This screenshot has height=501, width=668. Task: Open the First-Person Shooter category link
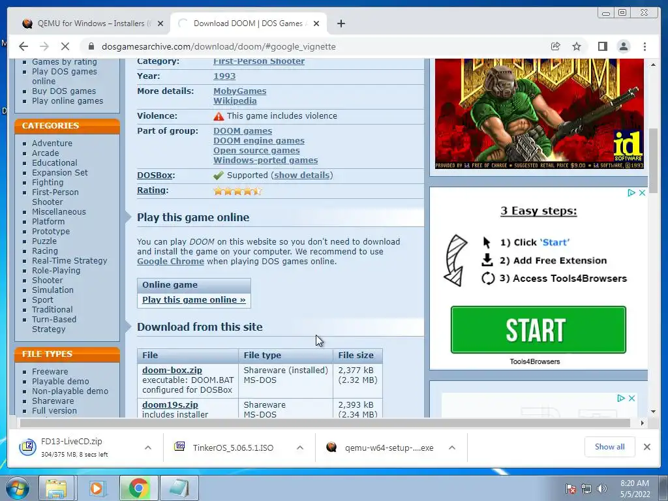[259, 61]
